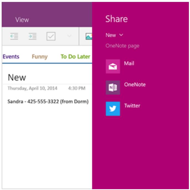Click the page title New
Viewport: 190px width, 190px height.
coord(17,77)
